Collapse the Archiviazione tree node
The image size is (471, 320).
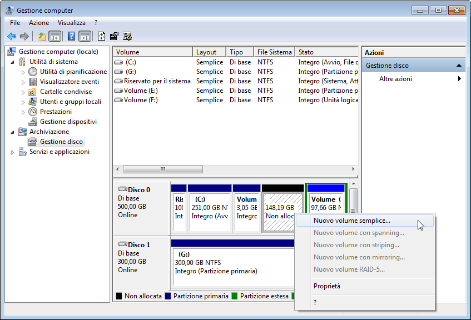(x=13, y=132)
